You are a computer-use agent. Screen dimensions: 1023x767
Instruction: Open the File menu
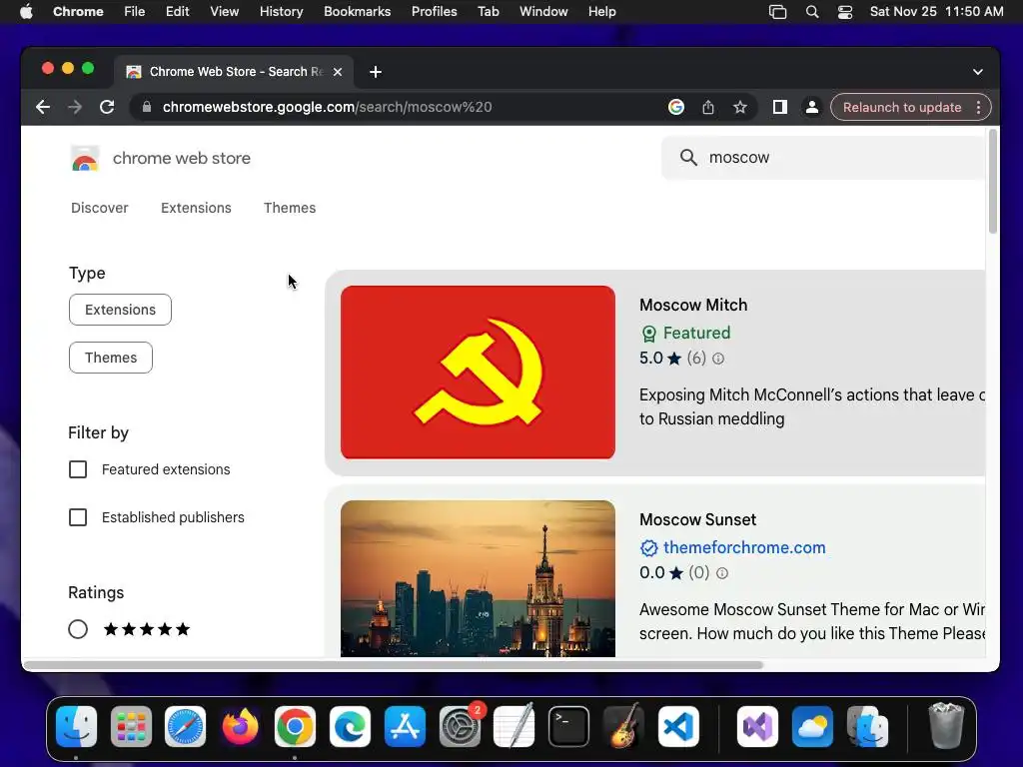(135, 12)
